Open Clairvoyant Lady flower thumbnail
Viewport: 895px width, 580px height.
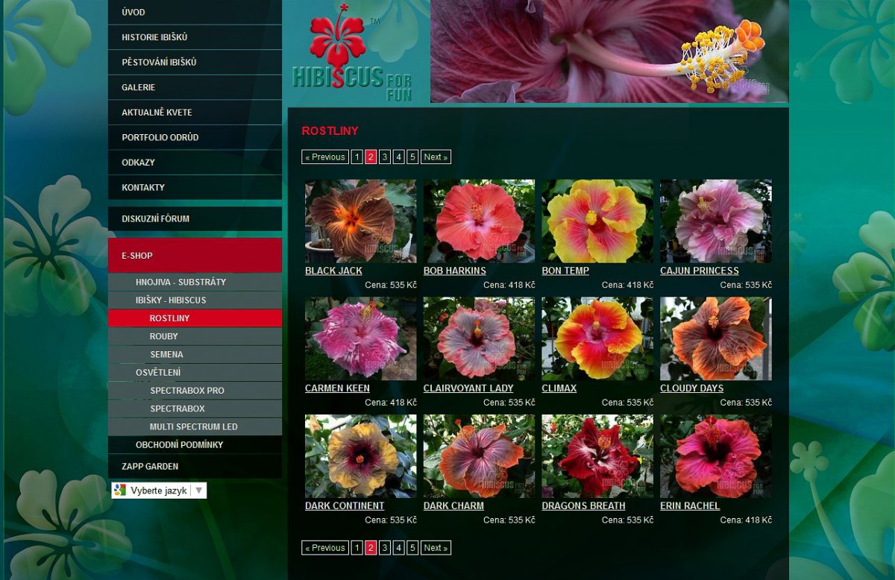(x=479, y=338)
